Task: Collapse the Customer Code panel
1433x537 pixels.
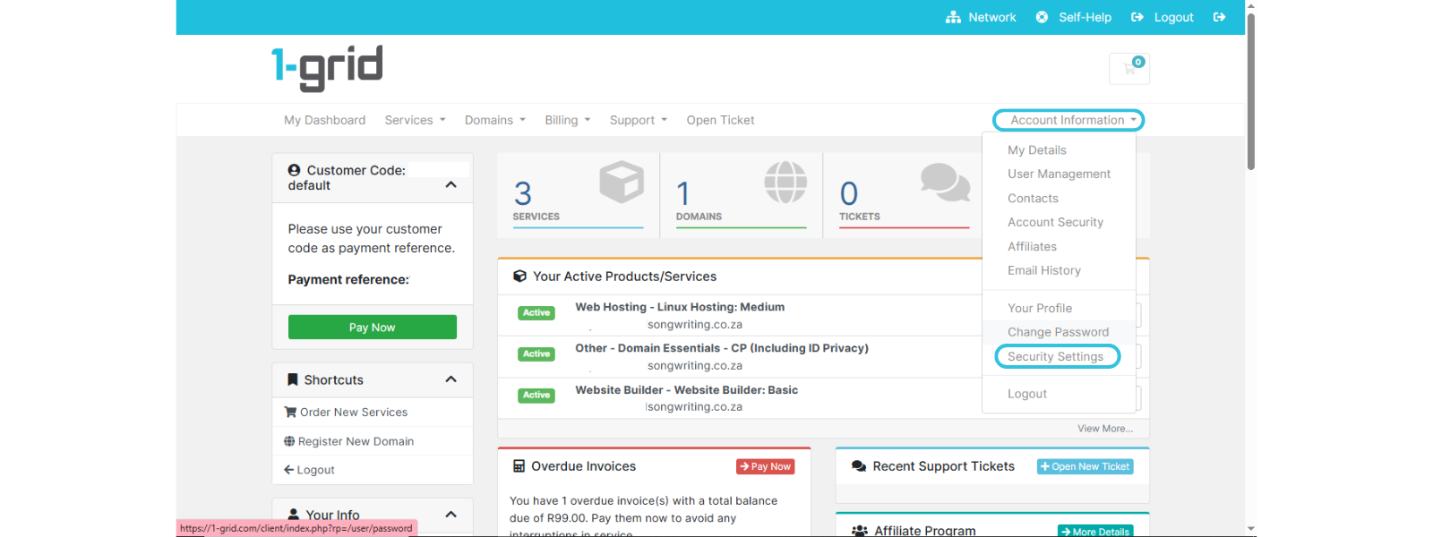Action: (x=450, y=184)
